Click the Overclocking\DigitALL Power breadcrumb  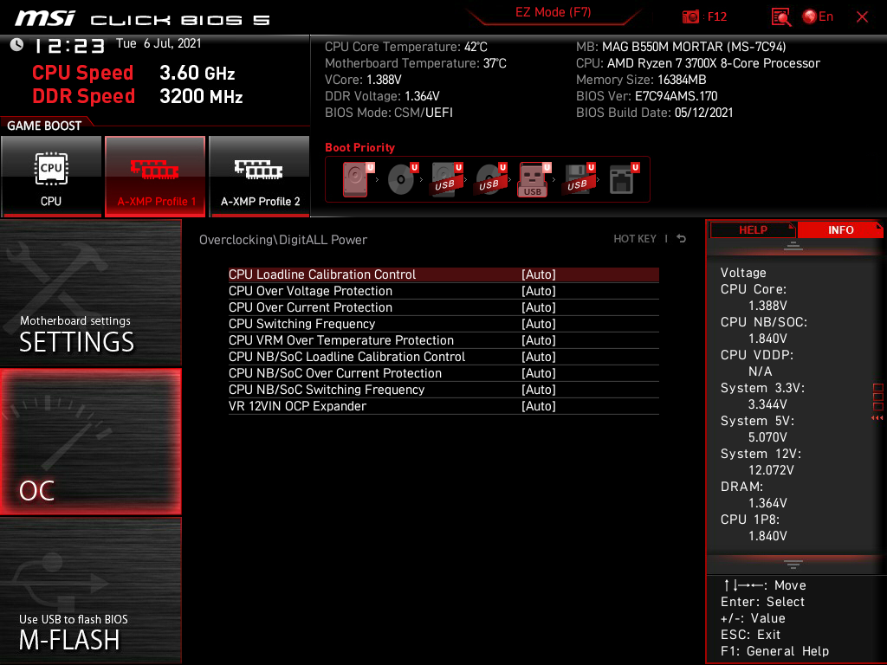tap(283, 240)
